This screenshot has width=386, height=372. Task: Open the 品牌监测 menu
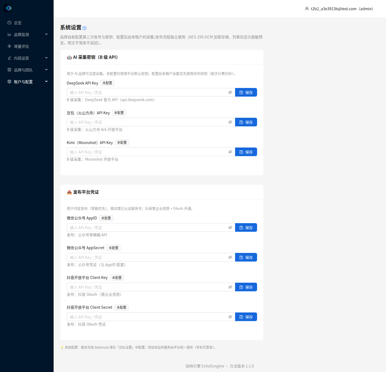(27, 35)
